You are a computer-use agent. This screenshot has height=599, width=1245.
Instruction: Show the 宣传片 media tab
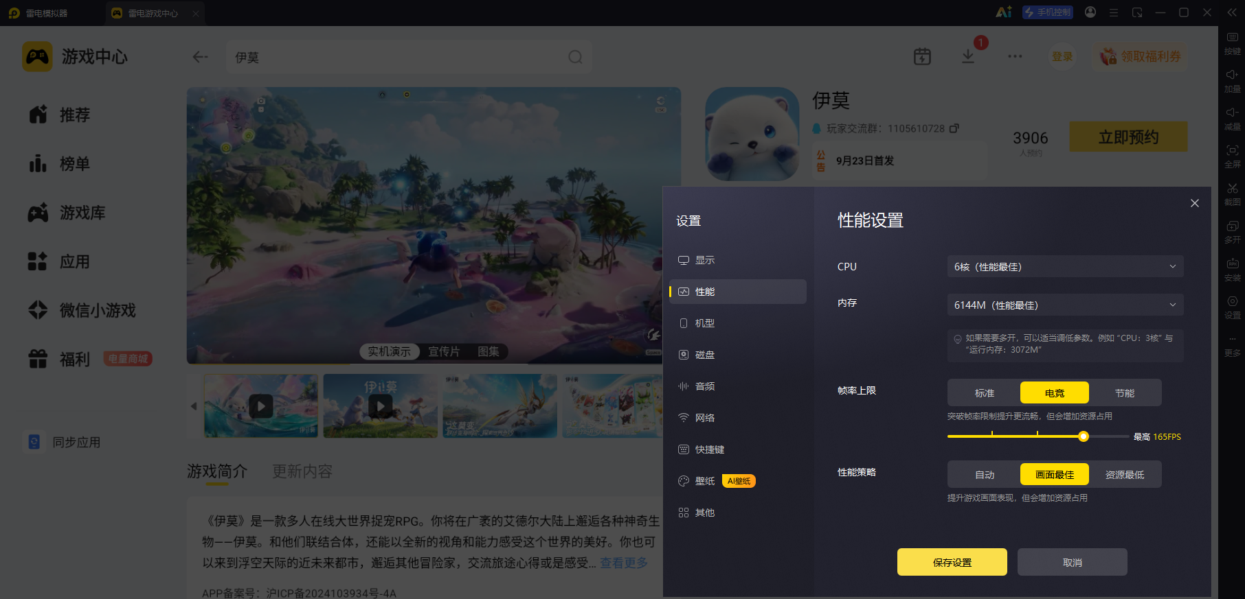pyautogui.click(x=444, y=352)
